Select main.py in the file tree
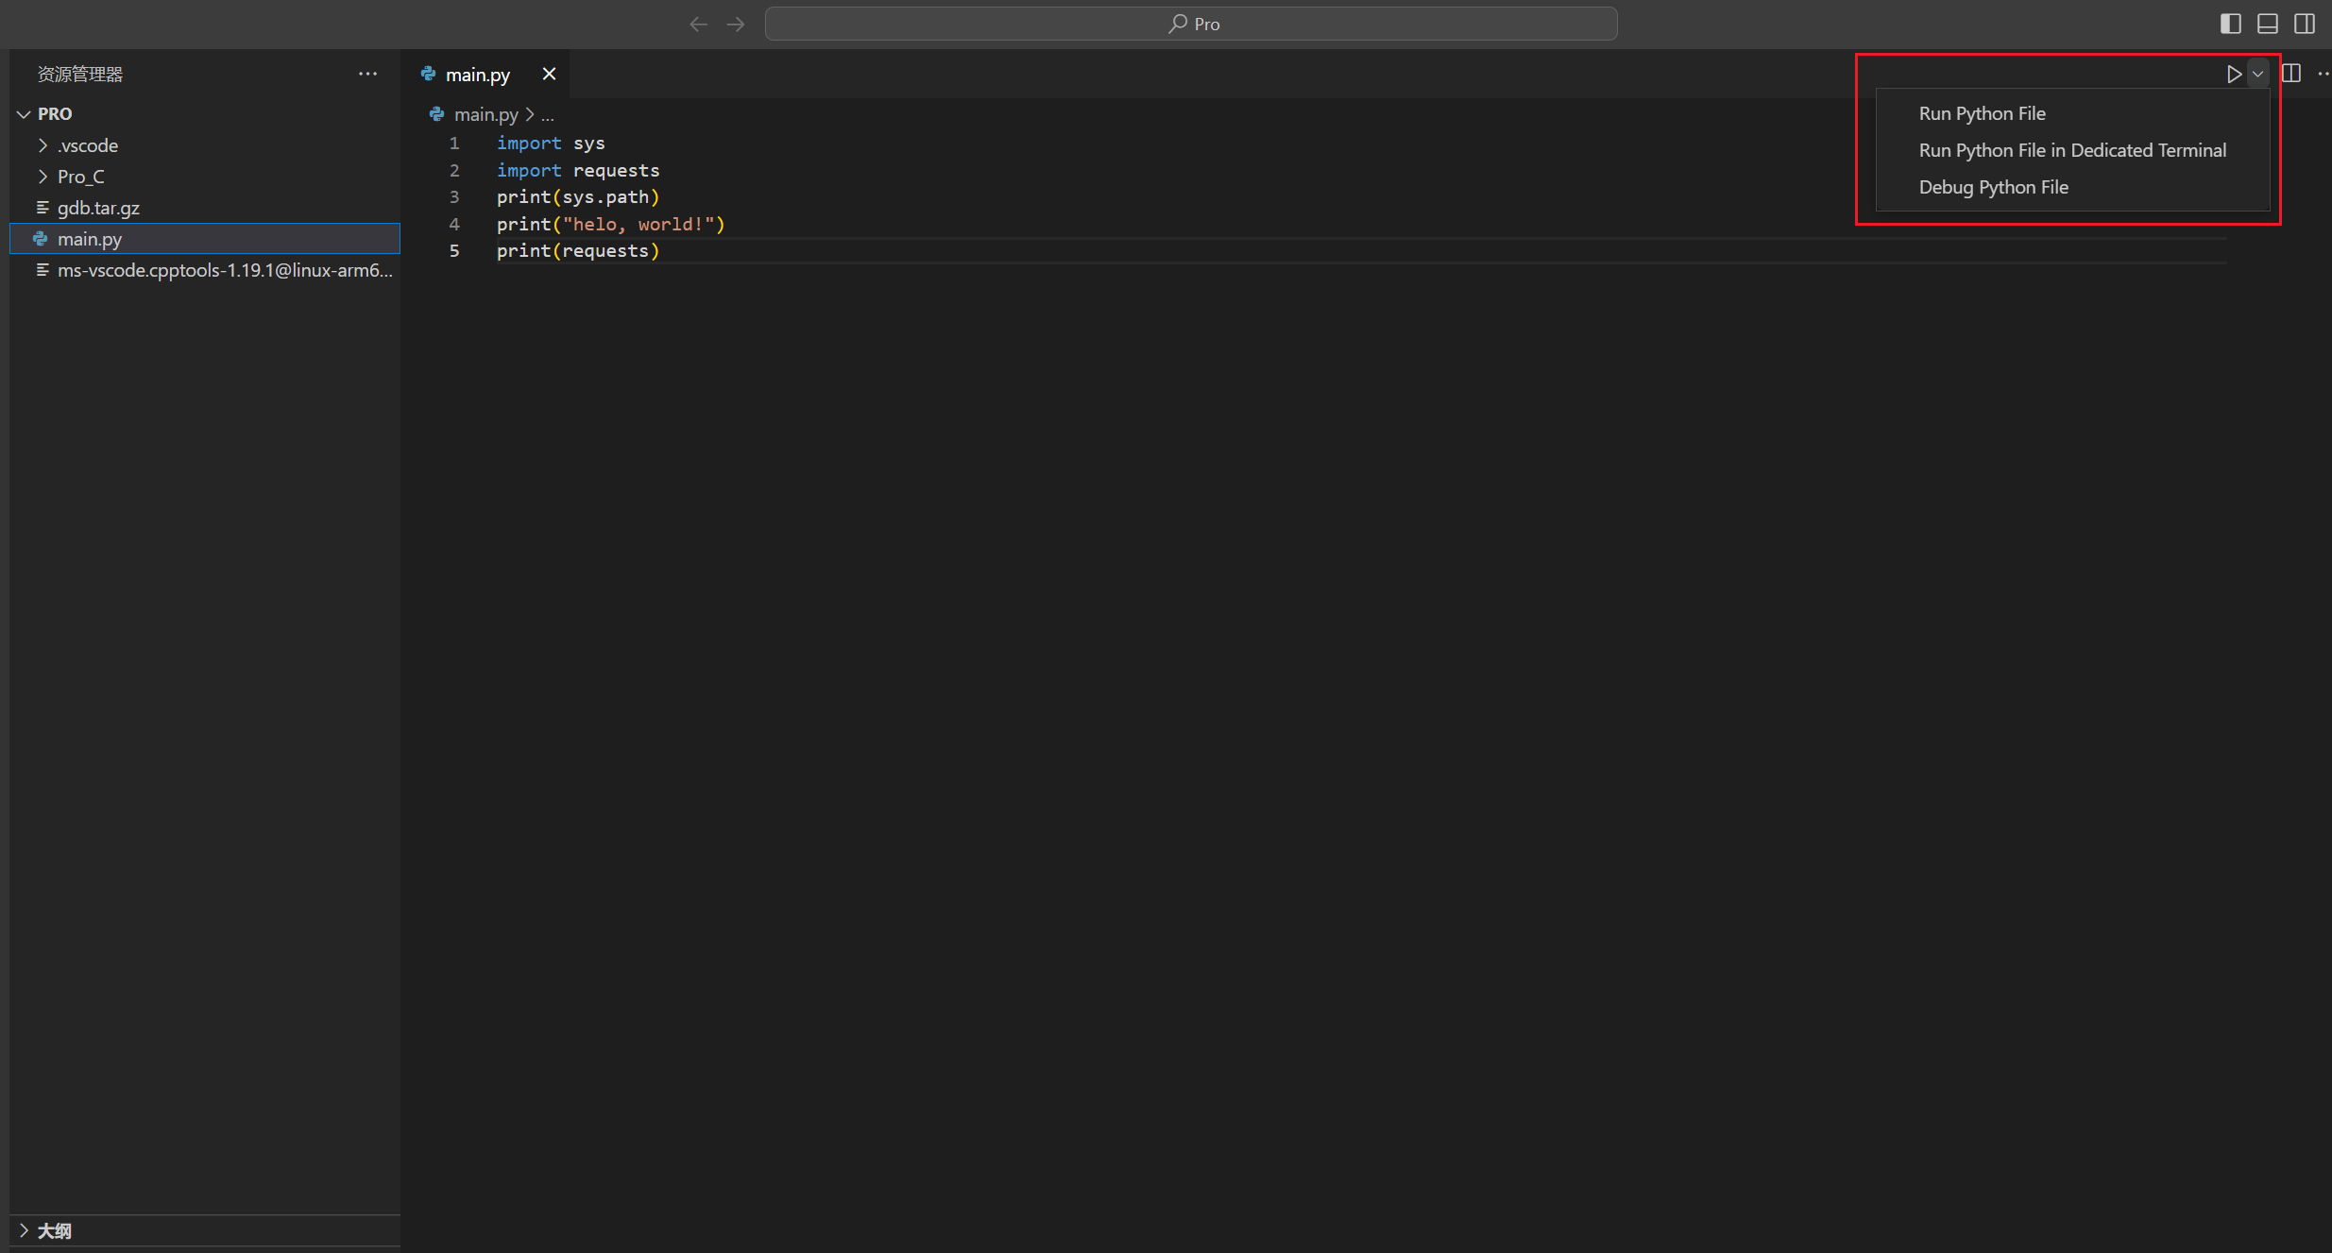The width and height of the screenshot is (2332, 1253). tap(205, 239)
